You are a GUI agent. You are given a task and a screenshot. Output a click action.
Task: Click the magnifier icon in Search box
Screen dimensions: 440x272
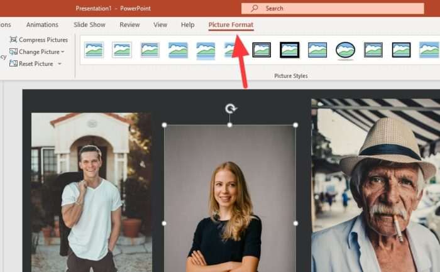pyautogui.click(x=255, y=8)
